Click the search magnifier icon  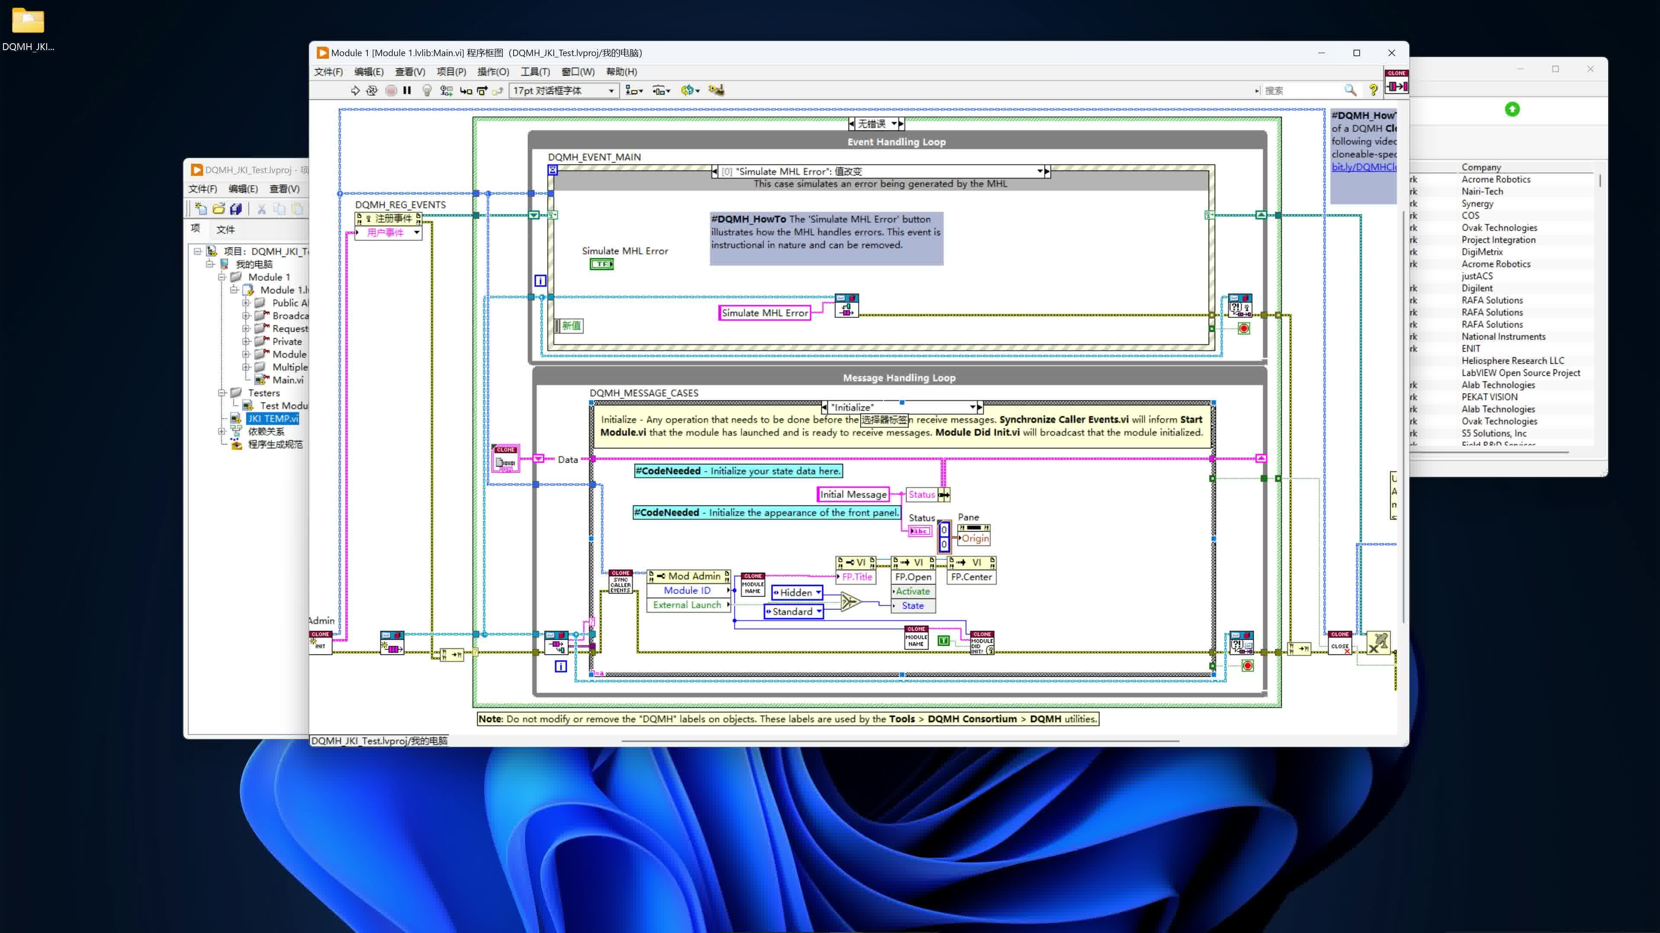point(1350,91)
